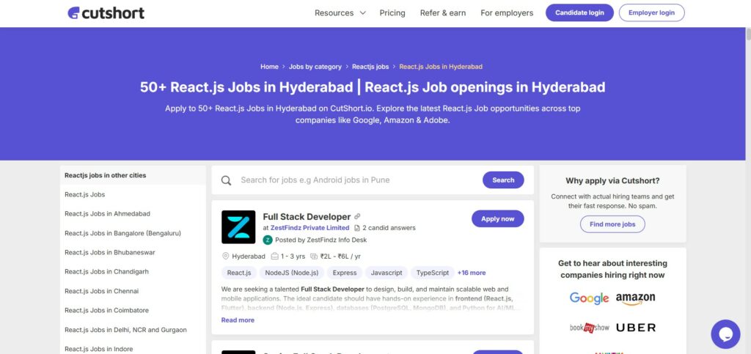Open React.js Jobs in Bangalore (Bengaluru)
This screenshot has width=751, height=354.
pyautogui.click(x=122, y=234)
